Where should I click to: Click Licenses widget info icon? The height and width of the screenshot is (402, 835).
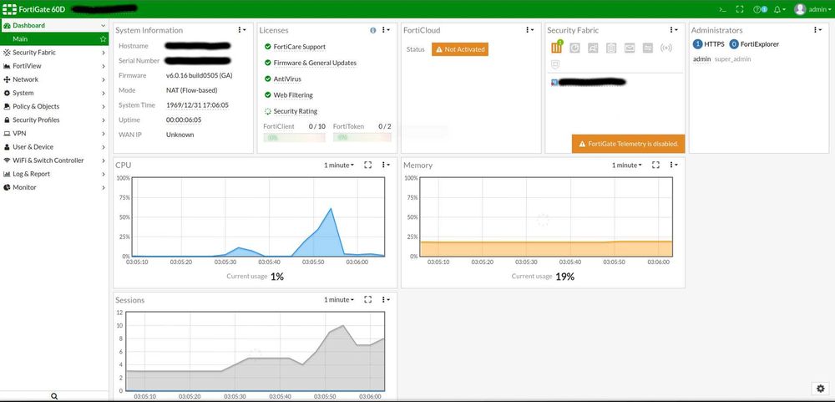tap(372, 30)
